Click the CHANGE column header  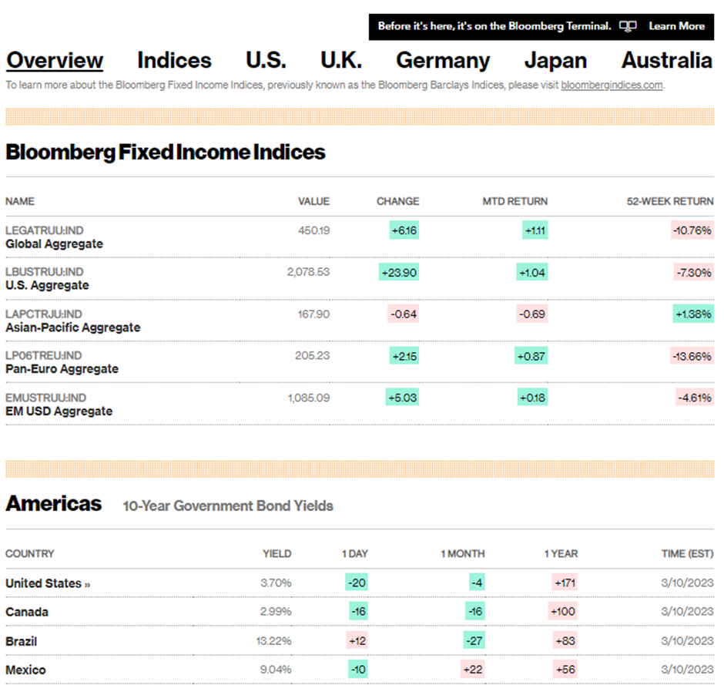coord(398,201)
